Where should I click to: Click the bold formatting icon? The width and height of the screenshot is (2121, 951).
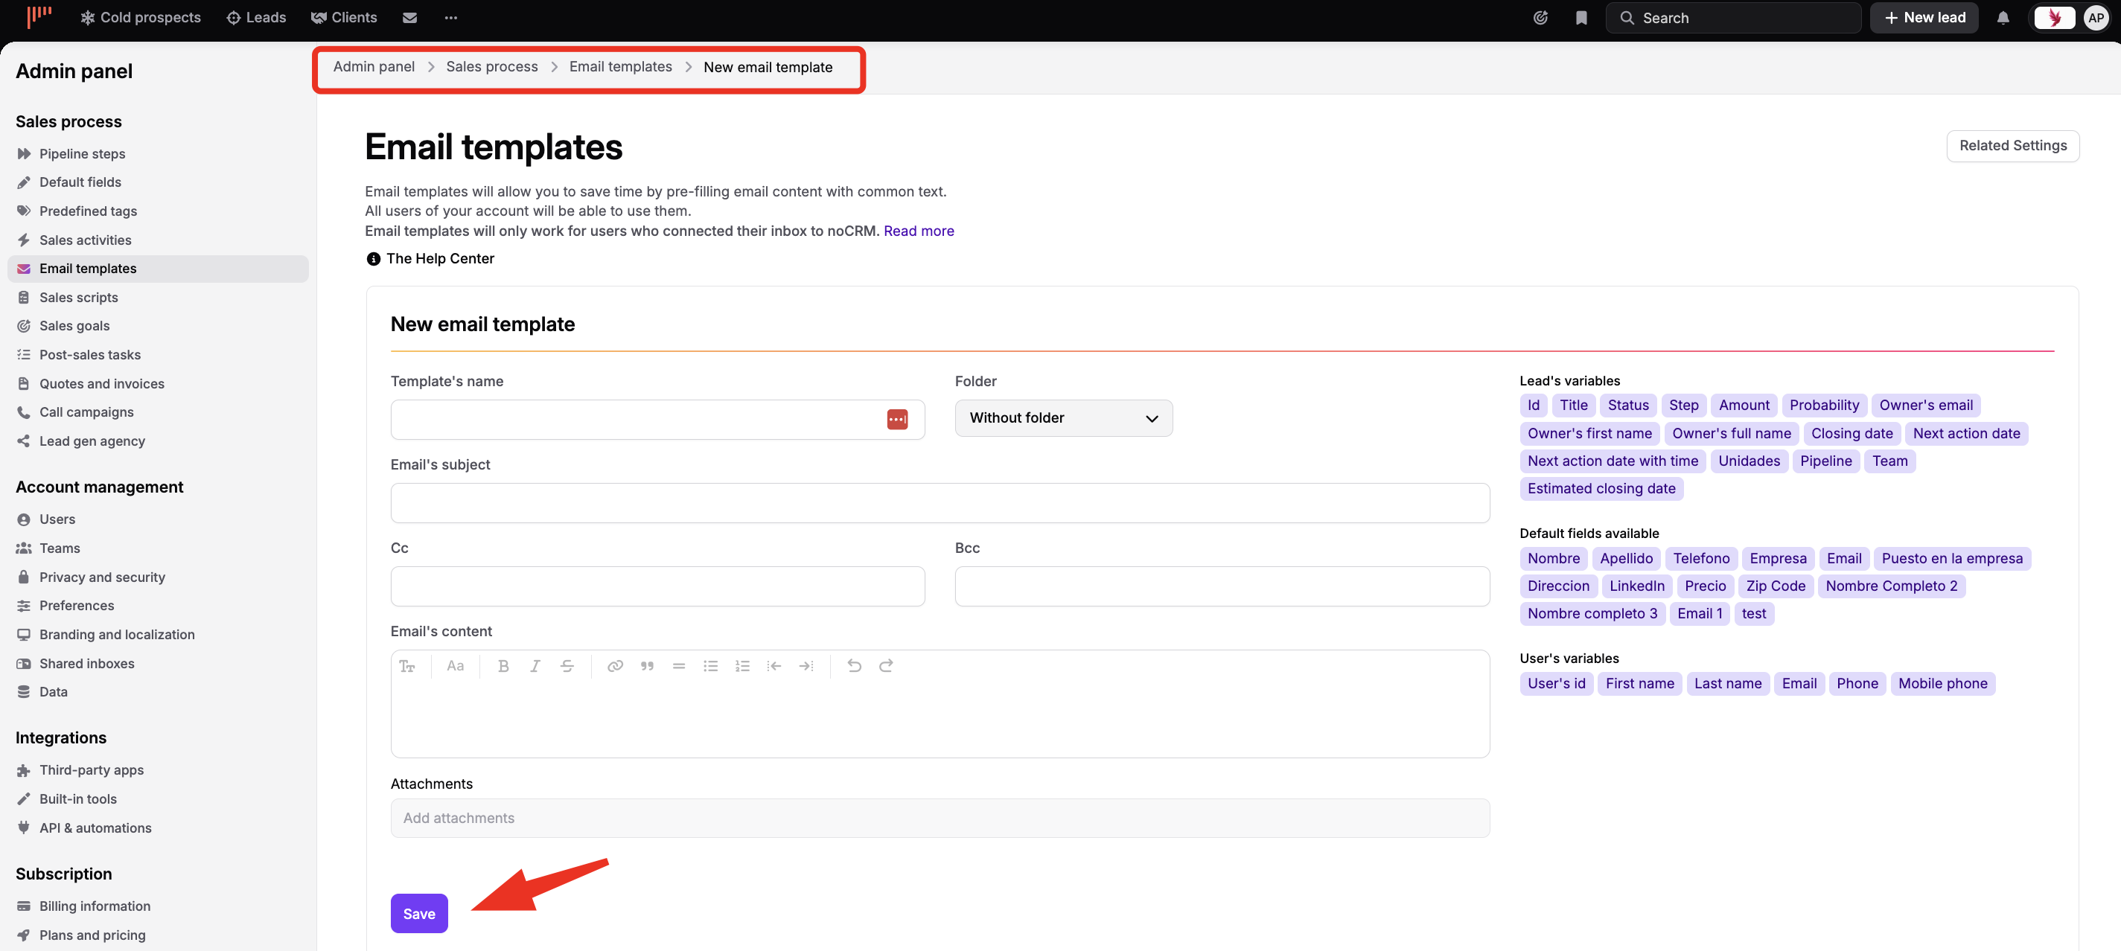(x=503, y=665)
